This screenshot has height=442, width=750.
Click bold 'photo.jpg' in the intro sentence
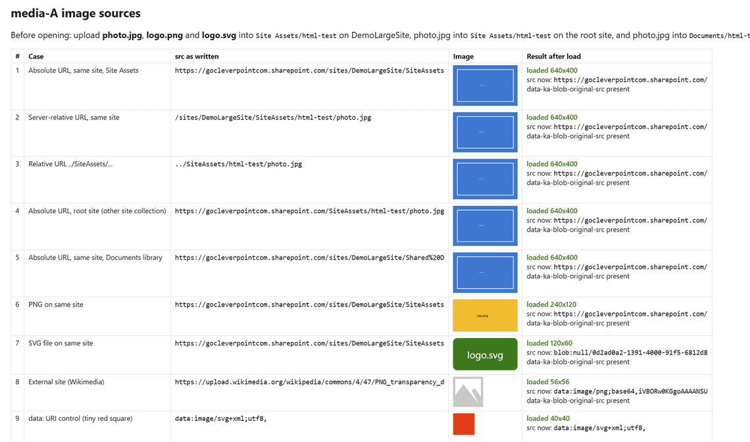click(122, 36)
